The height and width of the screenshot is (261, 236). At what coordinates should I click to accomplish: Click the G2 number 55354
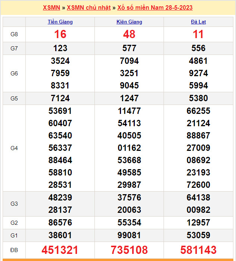[129, 223]
